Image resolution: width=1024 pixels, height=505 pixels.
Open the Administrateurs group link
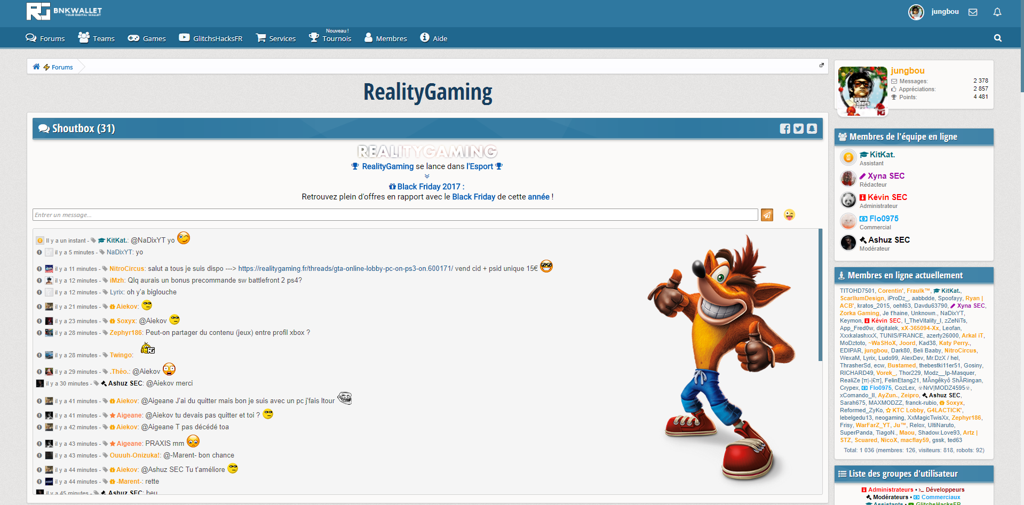pyautogui.click(x=891, y=490)
